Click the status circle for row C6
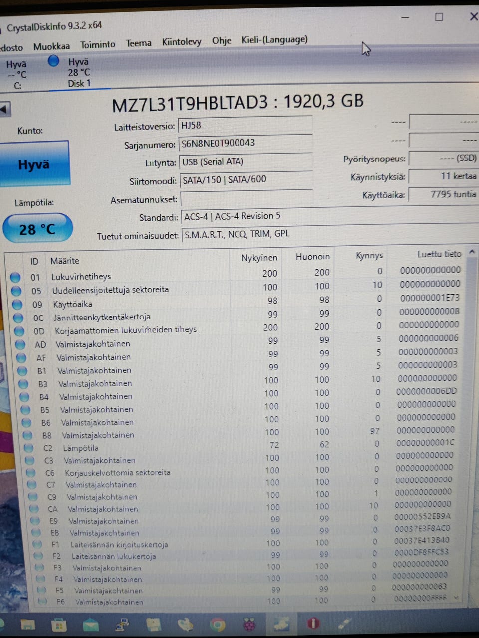Image resolution: width=479 pixels, height=638 pixels. [31, 472]
